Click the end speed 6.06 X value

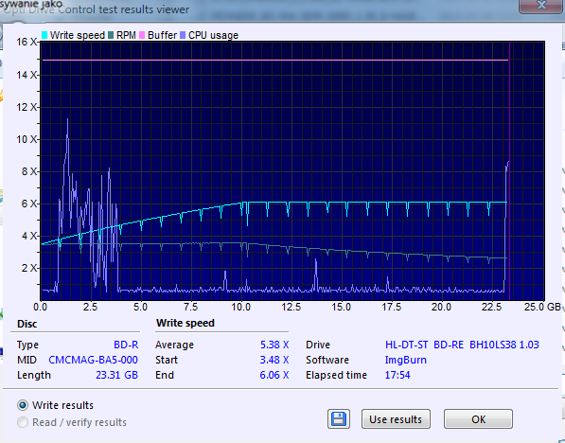click(x=274, y=375)
